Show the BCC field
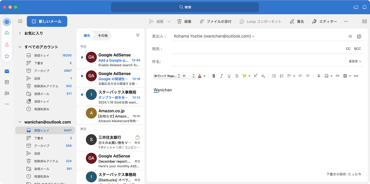The height and width of the screenshot is (184, 370). point(357,49)
